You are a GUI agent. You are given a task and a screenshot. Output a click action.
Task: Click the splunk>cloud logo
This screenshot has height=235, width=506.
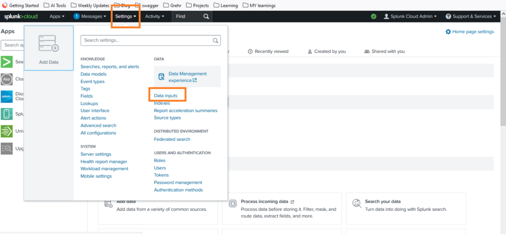pyautogui.click(x=21, y=16)
